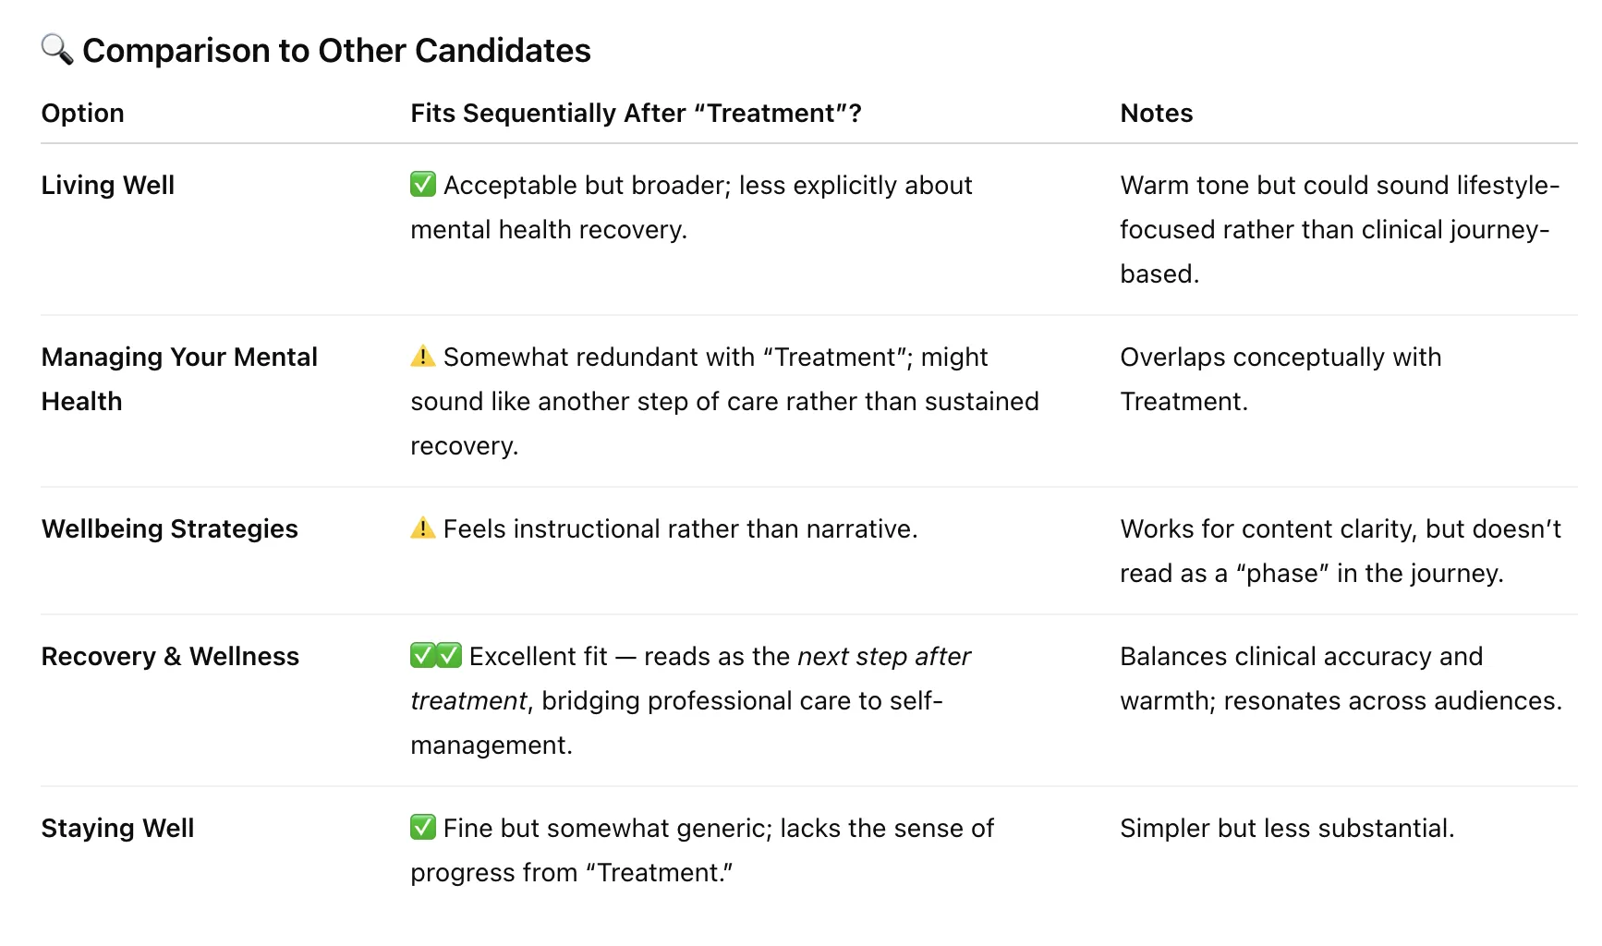
Task: Click the green checkmark in Living Well row
Action: tap(423, 185)
